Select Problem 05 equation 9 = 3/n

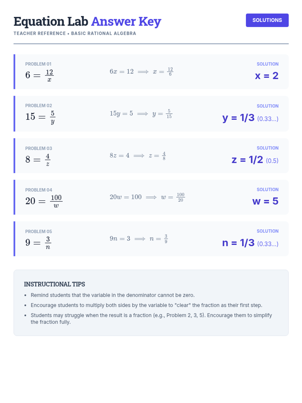(38, 243)
